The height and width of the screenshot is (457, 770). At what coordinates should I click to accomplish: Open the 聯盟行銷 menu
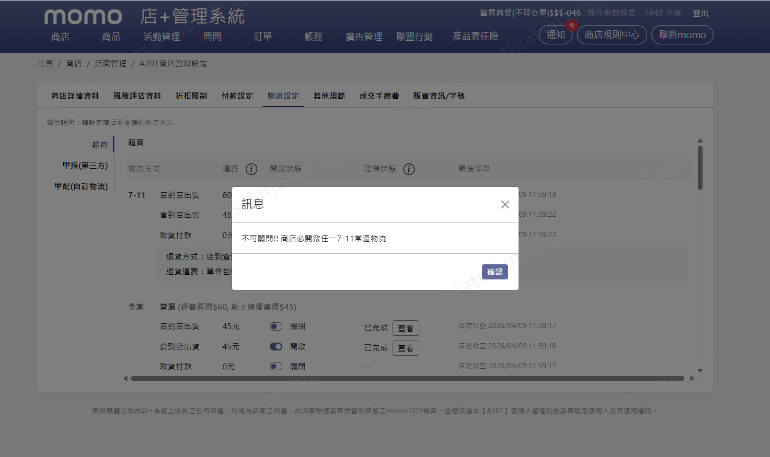pos(415,37)
